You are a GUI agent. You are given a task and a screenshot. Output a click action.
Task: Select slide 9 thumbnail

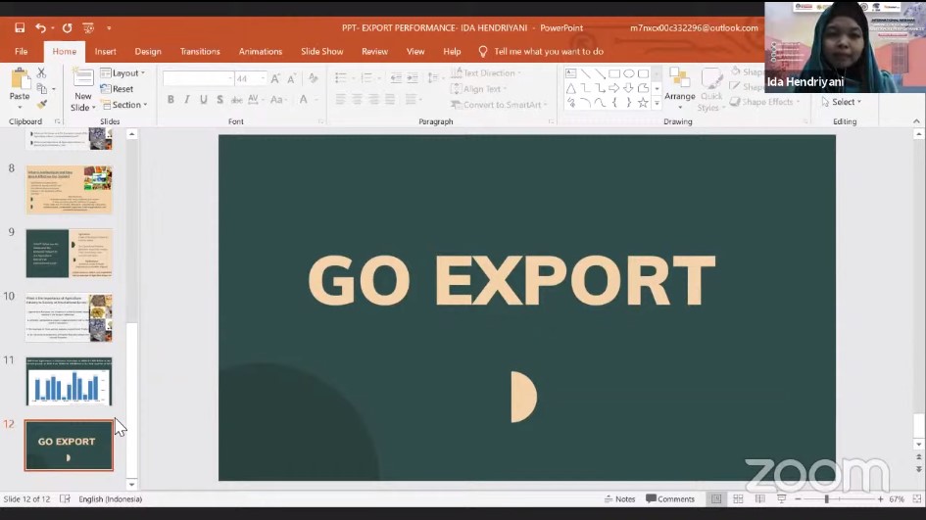click(69, 254)
